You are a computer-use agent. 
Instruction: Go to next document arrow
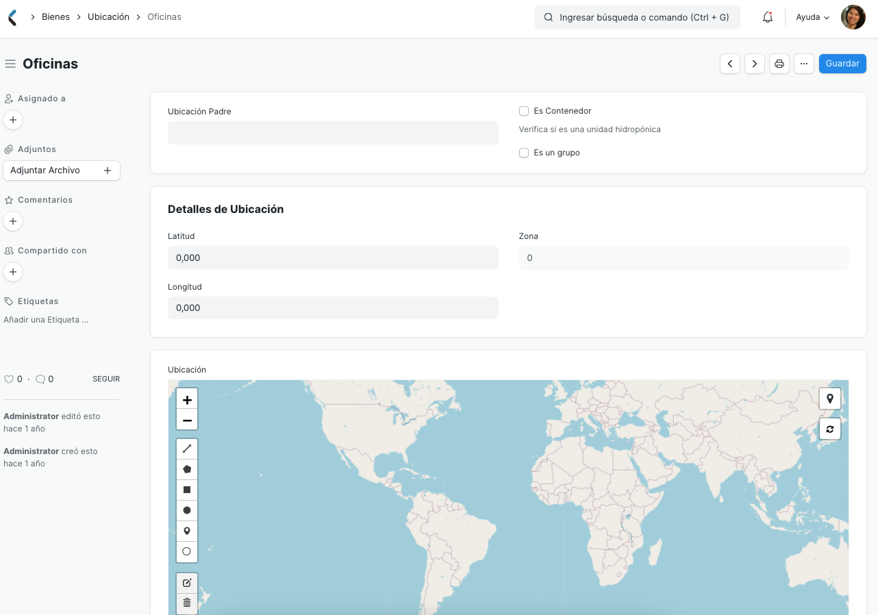coord(755,64)
